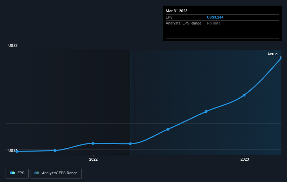287x182 pixels.
Task: Click the US$3 y-axis label
Action: (x=13, y=45)
